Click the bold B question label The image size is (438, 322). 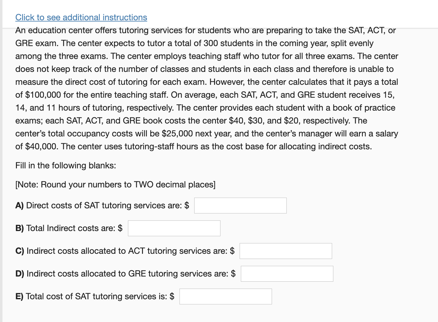coord(19,228)
